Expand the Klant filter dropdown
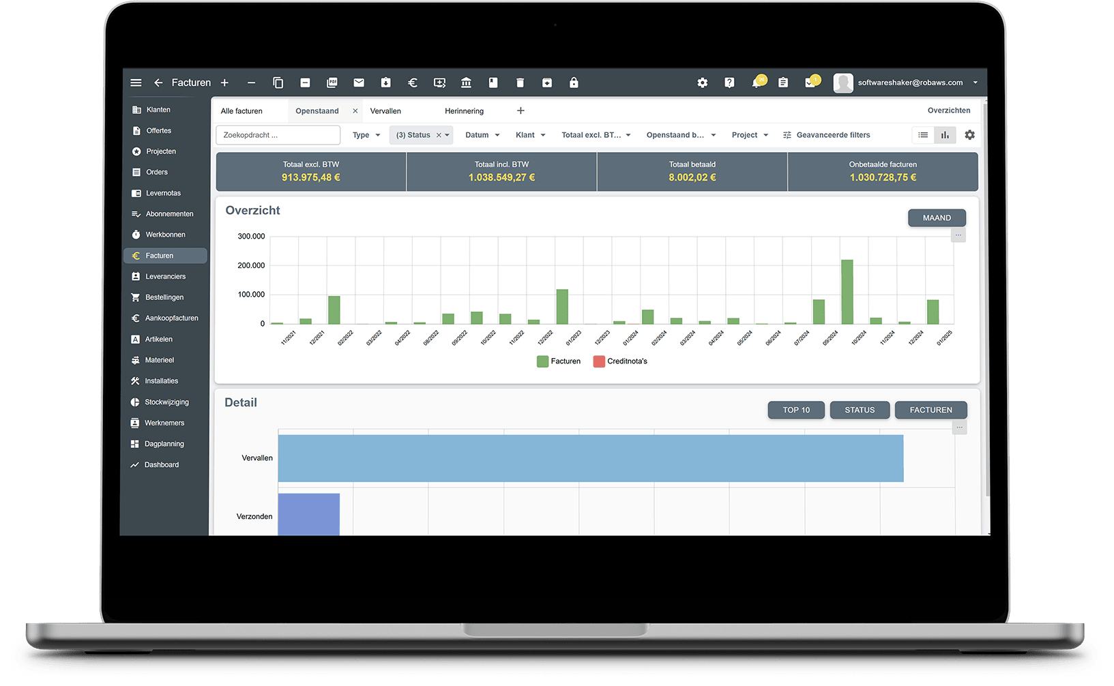The width and height of the screenshot is (1114, 686). pos(530,134)
